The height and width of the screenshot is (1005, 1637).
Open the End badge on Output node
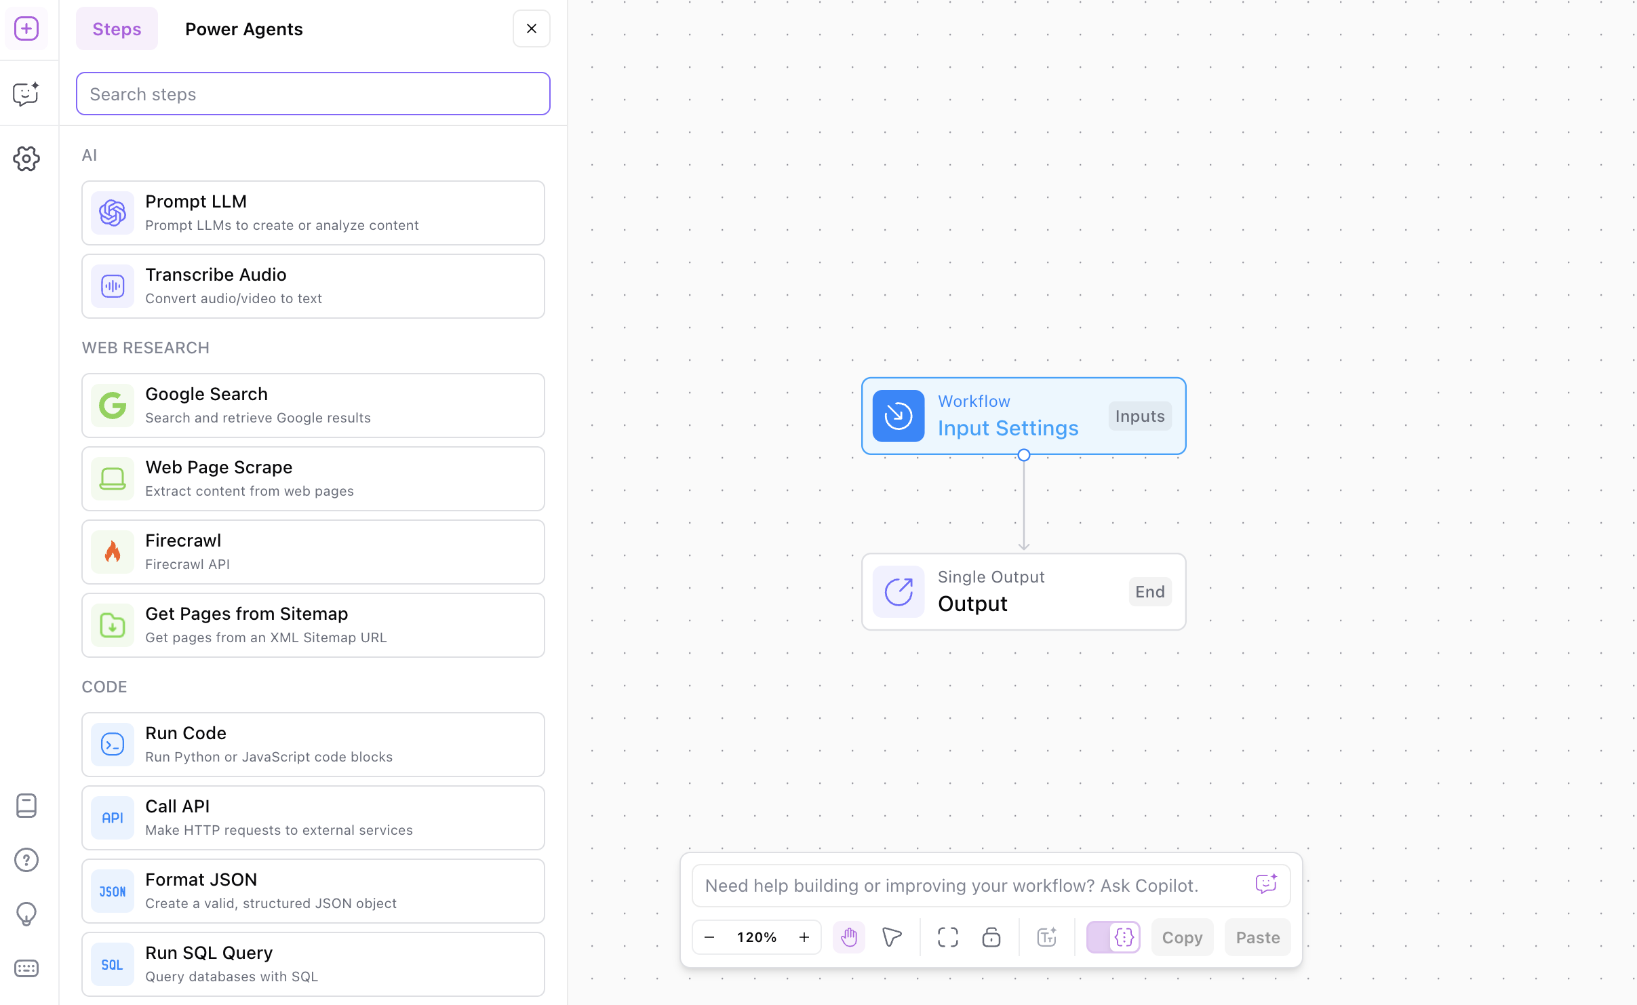tap(1149, 591)
